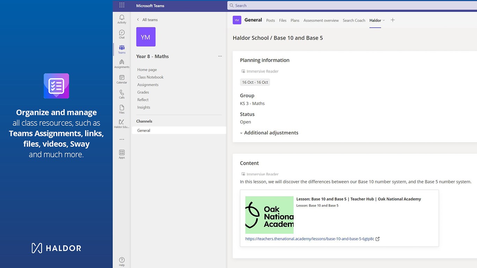The image size is (477, 268).
Task: Switch to the Assessment overview tab
Action: pos(321,20)
